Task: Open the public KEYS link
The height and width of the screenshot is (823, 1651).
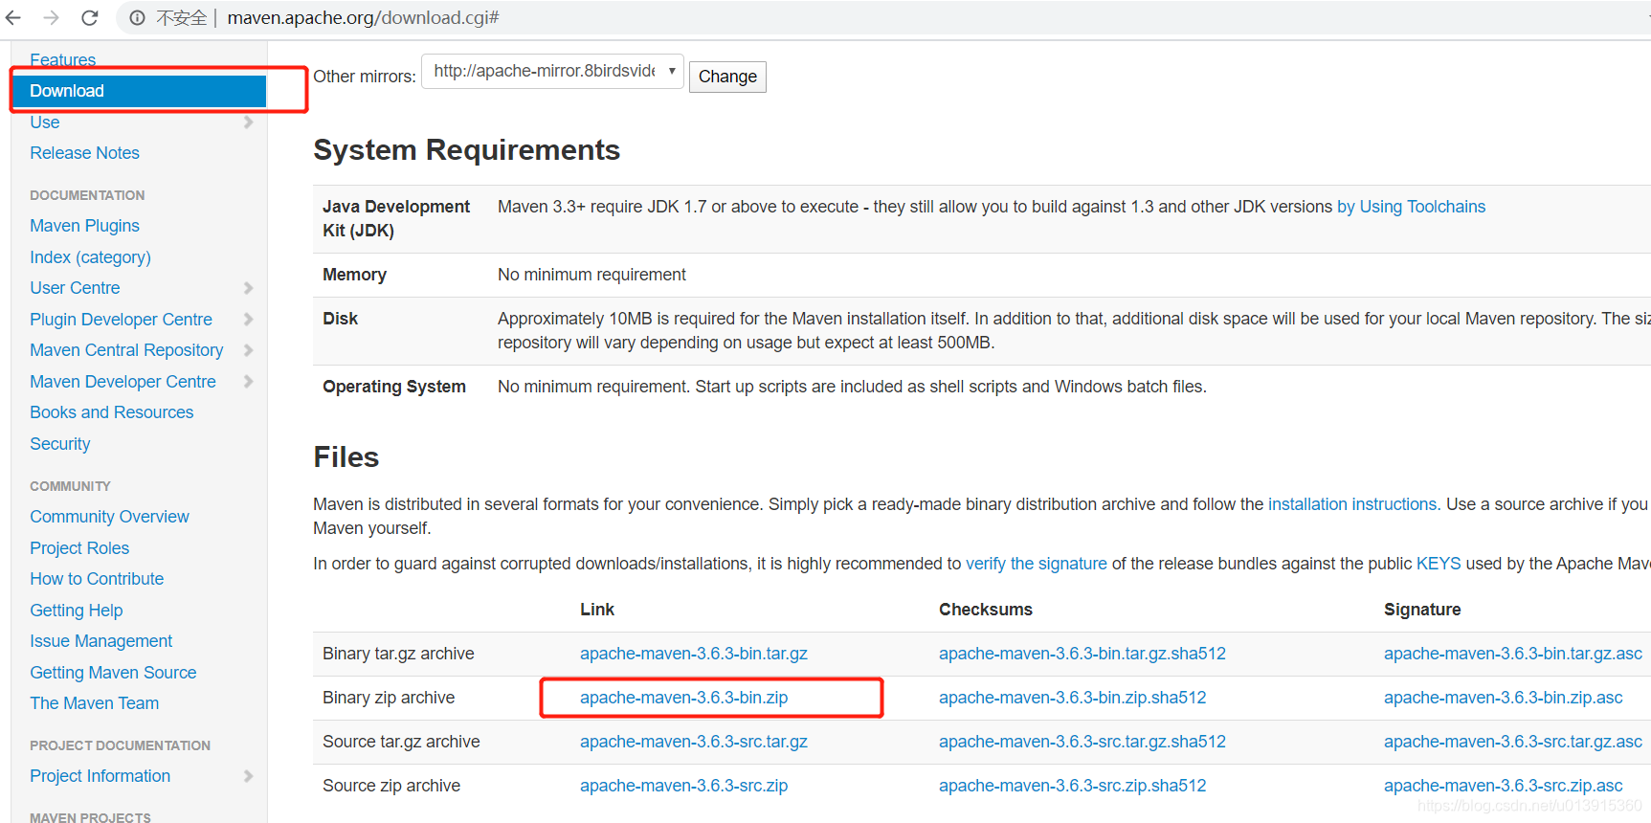Action: (x=1439, y=564)
